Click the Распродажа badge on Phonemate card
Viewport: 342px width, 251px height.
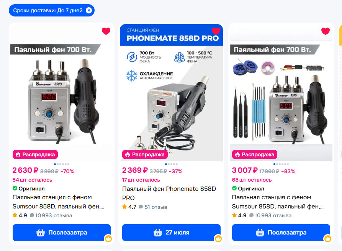click(145, 154)
